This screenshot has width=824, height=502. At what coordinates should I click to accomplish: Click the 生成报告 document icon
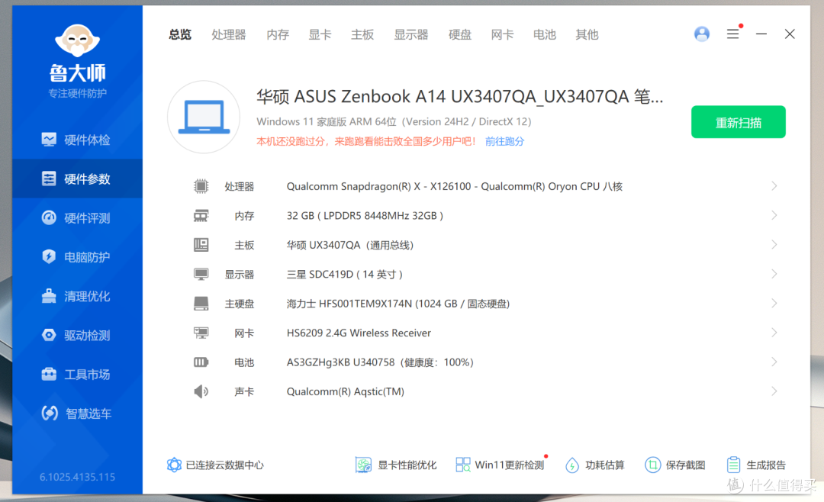[733, 465]
